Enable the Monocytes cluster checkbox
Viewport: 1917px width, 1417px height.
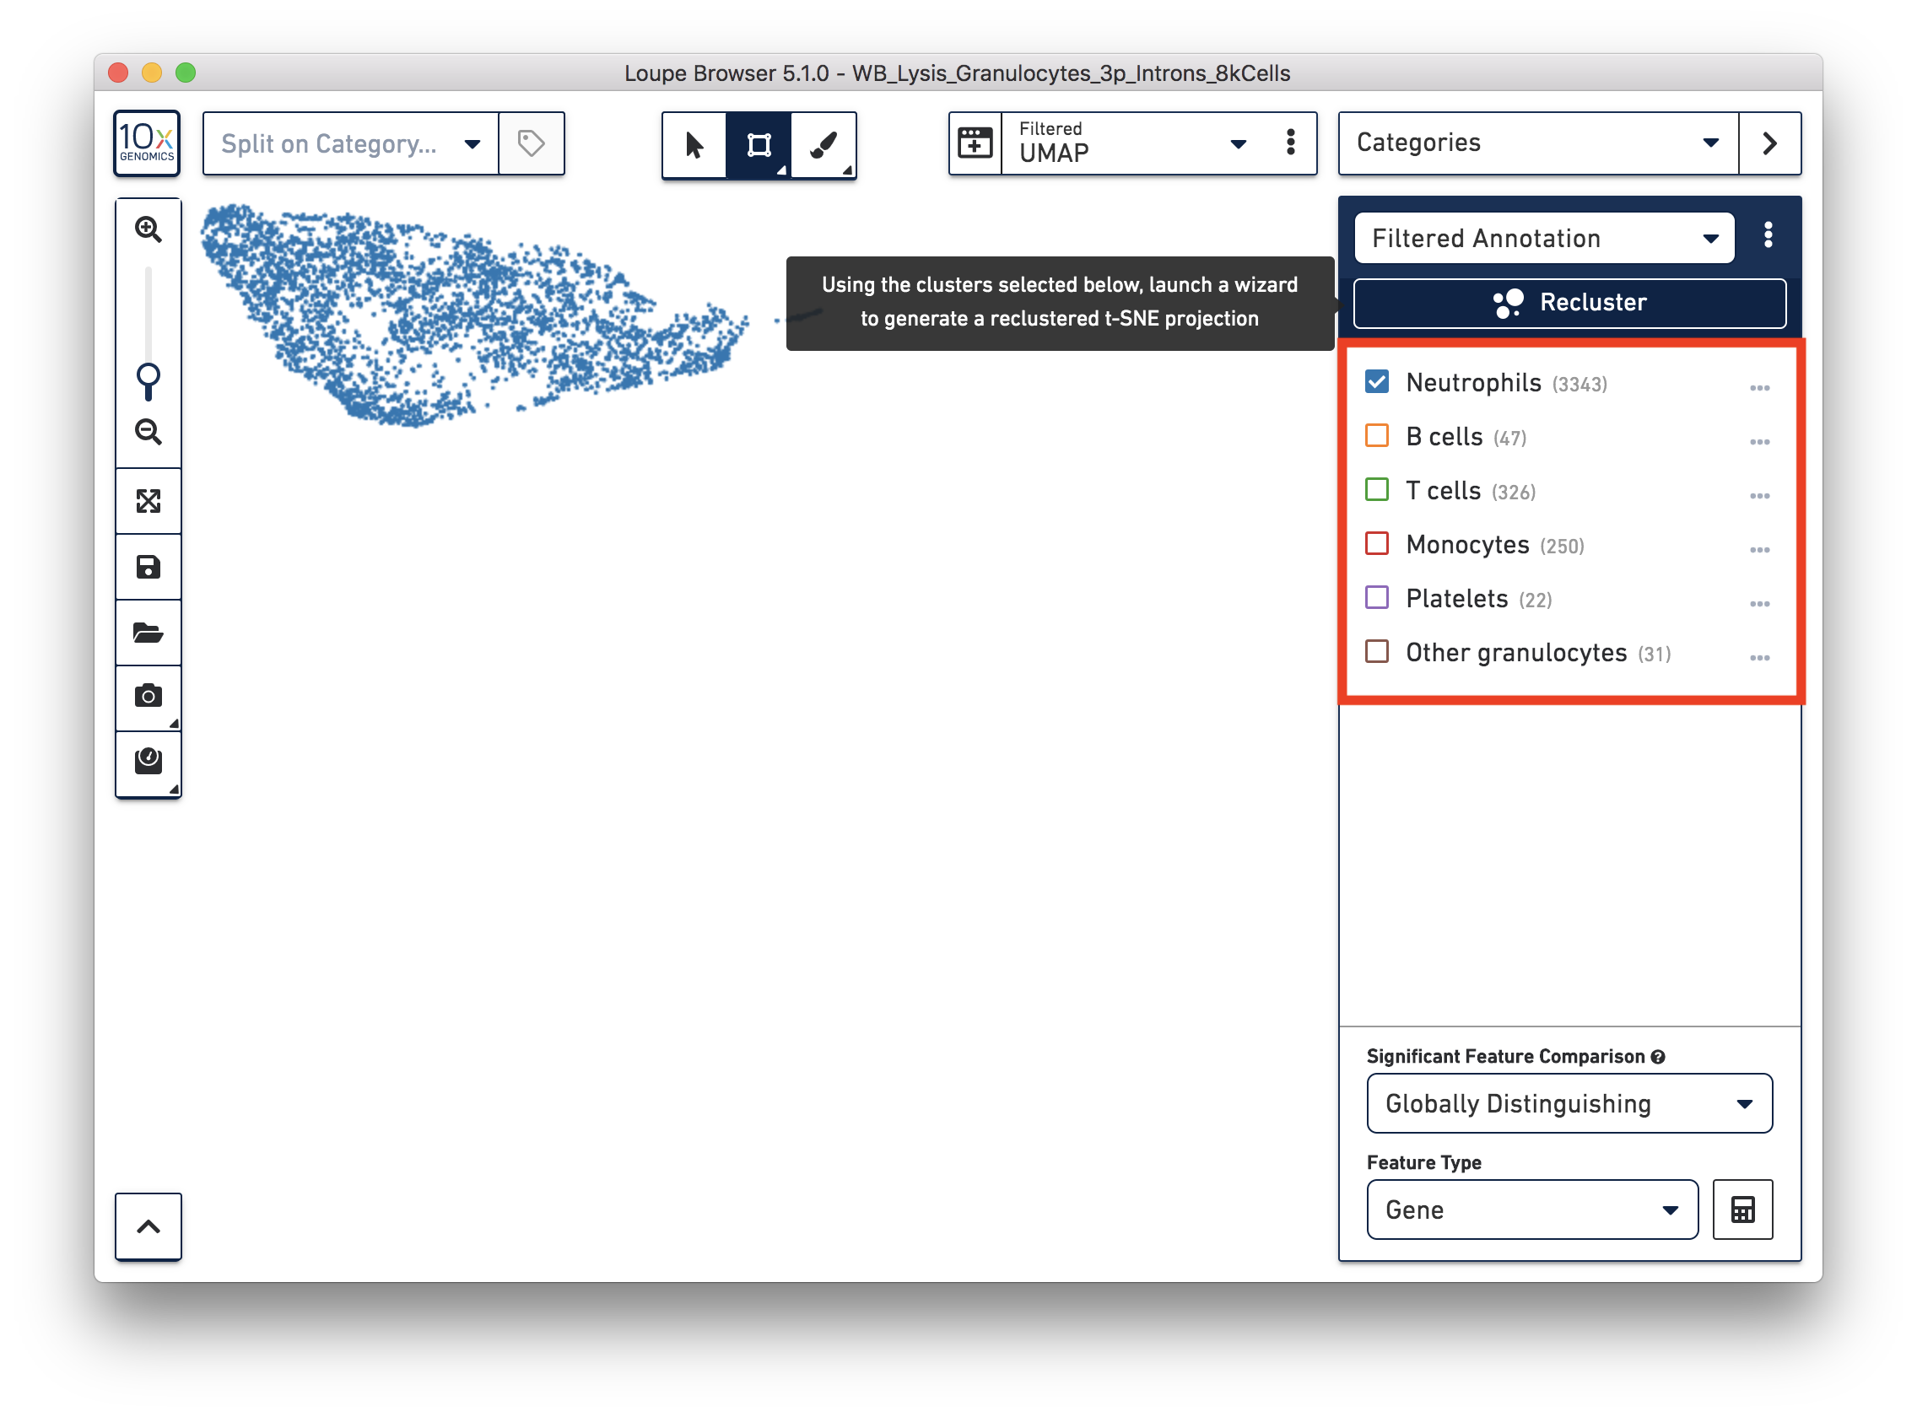(1377, 543)
